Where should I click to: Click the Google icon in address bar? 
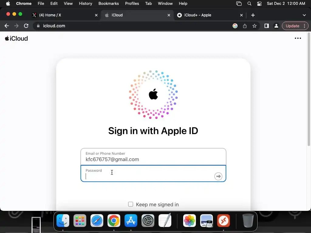point(235,26)
